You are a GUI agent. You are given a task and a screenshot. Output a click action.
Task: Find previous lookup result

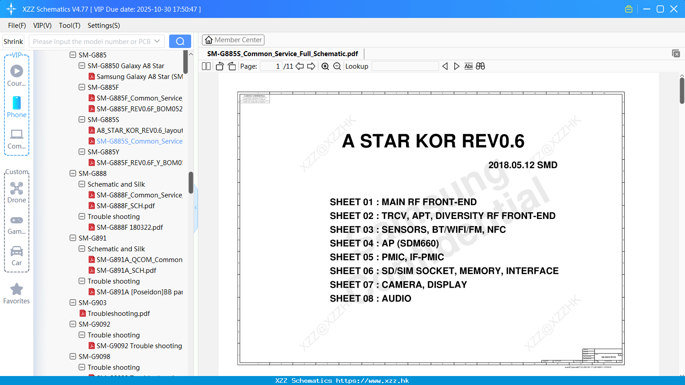click(445, 66)
